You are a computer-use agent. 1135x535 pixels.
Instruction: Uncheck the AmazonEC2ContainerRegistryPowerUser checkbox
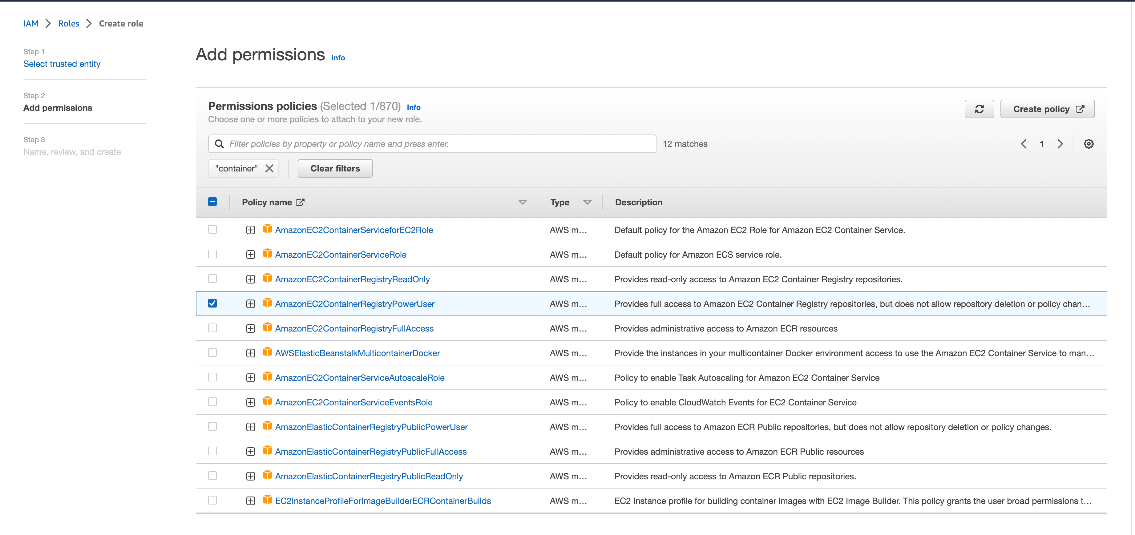pos(212,304)
